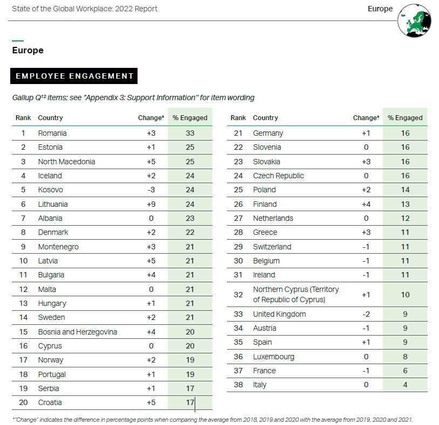Click the Change footnote text at bottom
The width and height of the screenshot is (439, 425).
212,419
